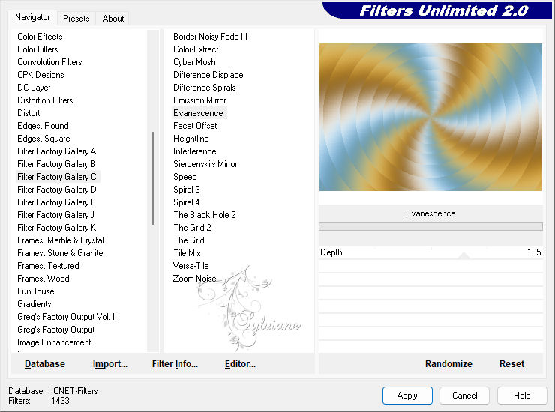Select Filter Factory Gallery K

point(57,228)
